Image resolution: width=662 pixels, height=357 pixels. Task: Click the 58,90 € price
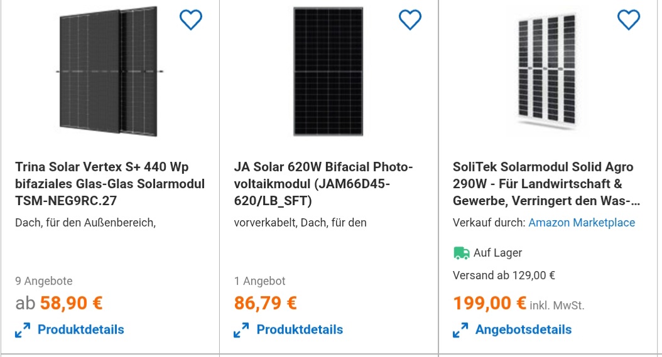[71, 304]
